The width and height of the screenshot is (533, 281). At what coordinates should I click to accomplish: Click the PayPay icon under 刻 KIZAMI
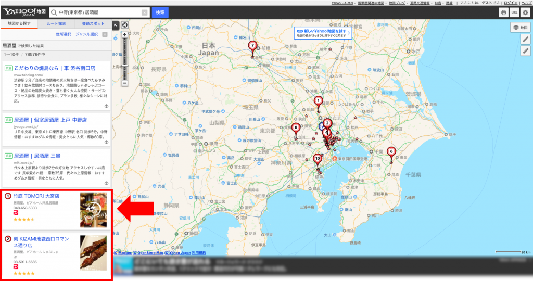[16, 267]
